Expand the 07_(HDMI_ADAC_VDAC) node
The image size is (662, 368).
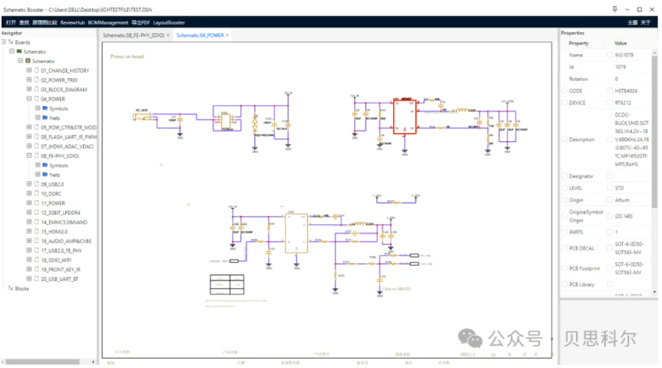[x=29, y=146]
